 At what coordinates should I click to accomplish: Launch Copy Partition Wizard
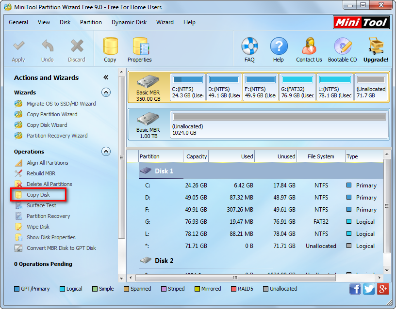pyautogui.click(x=52, y=114)
